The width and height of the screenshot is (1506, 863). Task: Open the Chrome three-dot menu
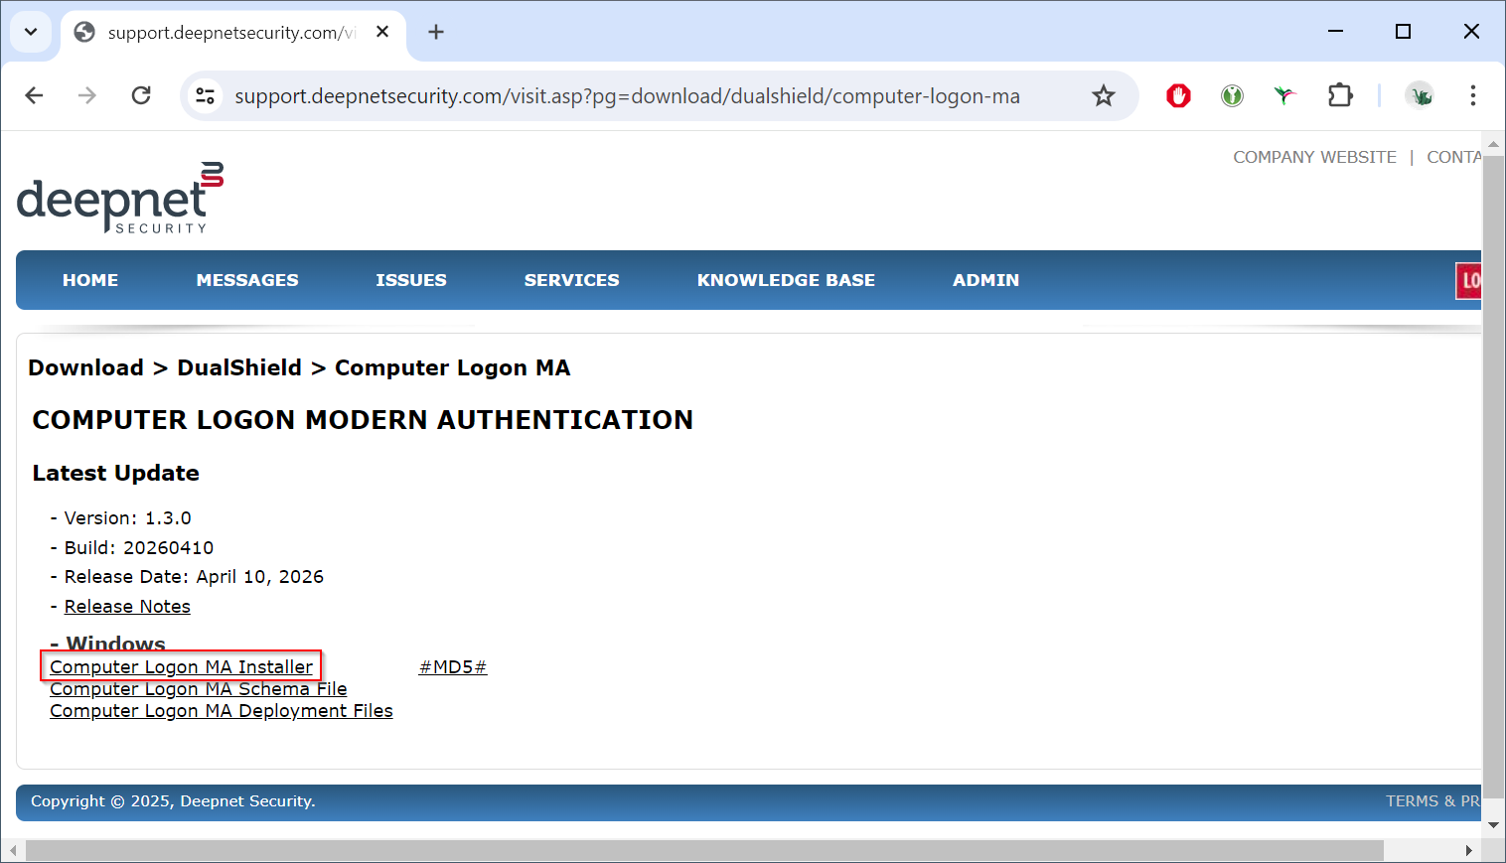click(1472, 95)
